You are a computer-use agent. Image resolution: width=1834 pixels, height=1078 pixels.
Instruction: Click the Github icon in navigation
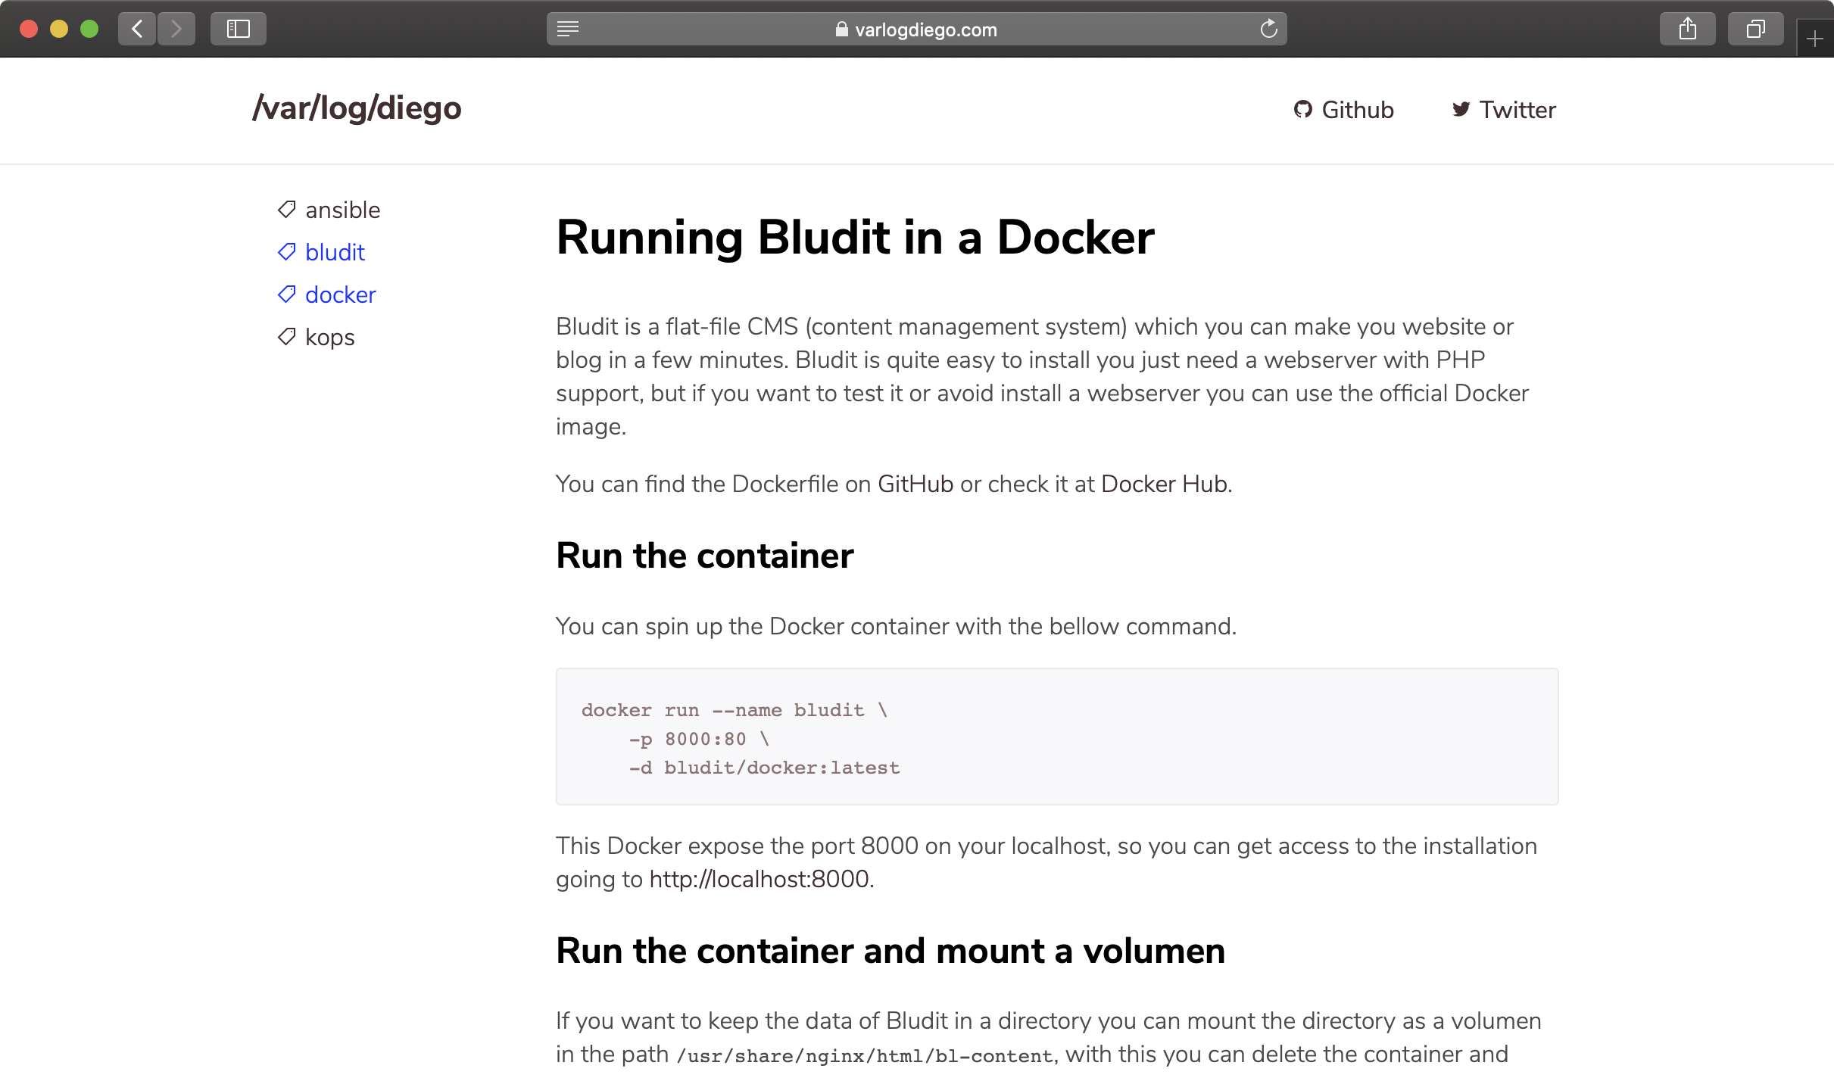1302,111
